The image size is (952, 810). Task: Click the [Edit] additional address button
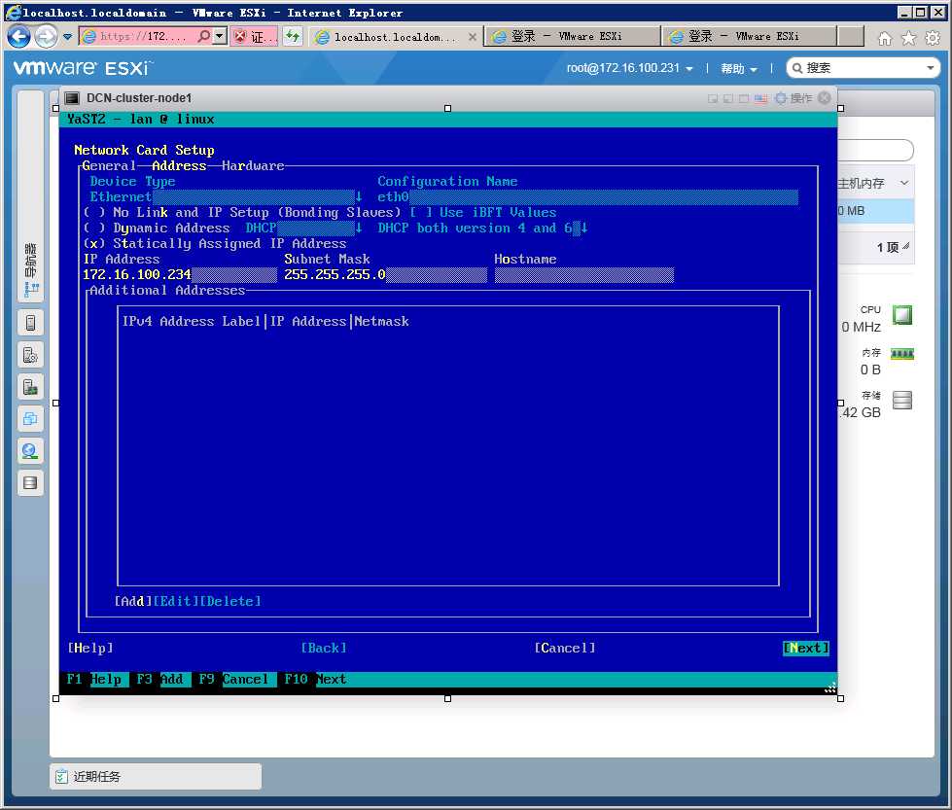coord(176,601)
